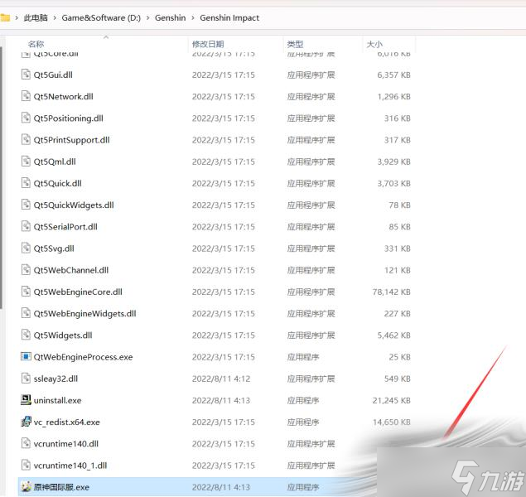Click the Qt5Svg.dll file icon
The height and width of the screenshot is (497, 526).
[x=26, y=248]
